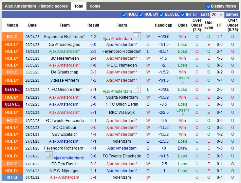Toggle the Display Notes checkbox
Screen dimensions: 241x183
coord(209,6)
